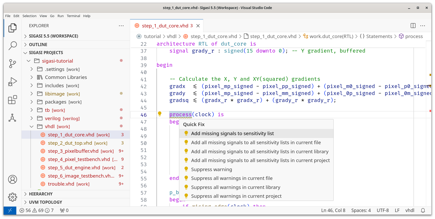Expand the packages folder
Image resolution: width=435 pixels, height=219 pixels.
pos(32,102)
